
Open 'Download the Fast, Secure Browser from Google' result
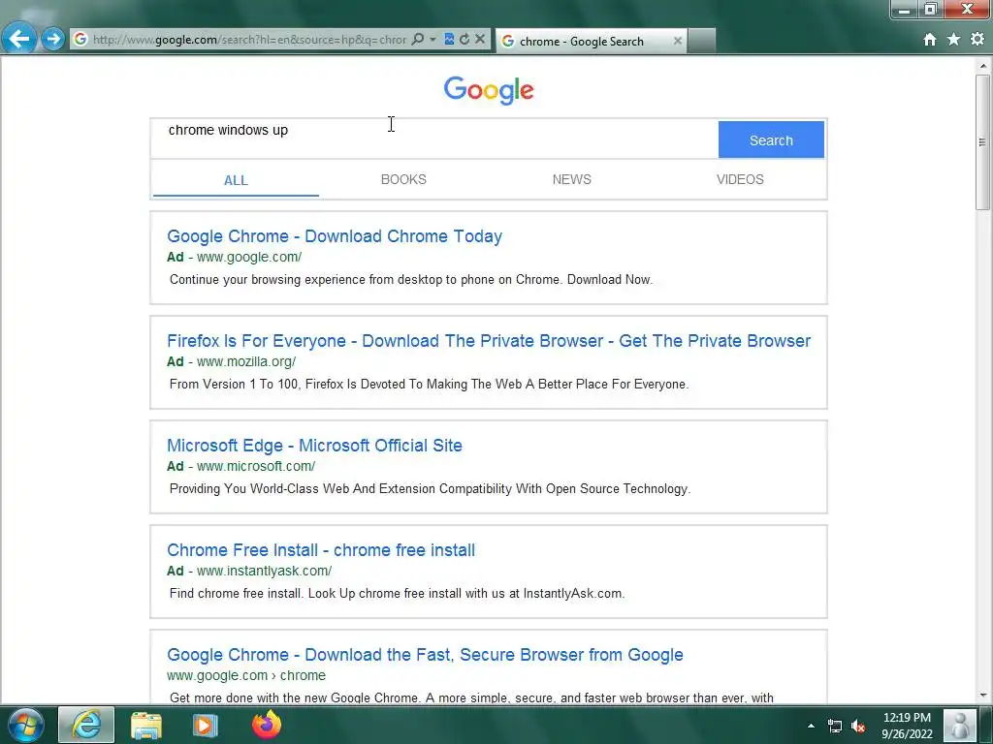point(425,655)
